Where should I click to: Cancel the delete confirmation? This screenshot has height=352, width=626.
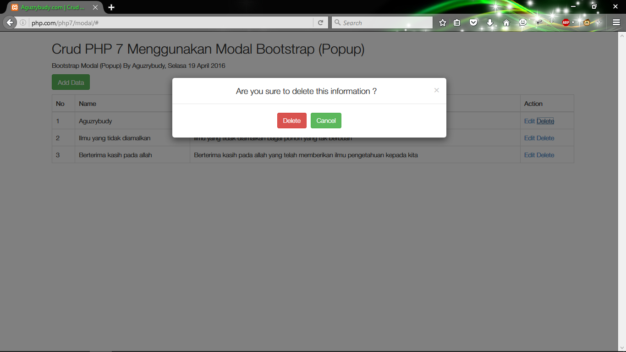326,121
